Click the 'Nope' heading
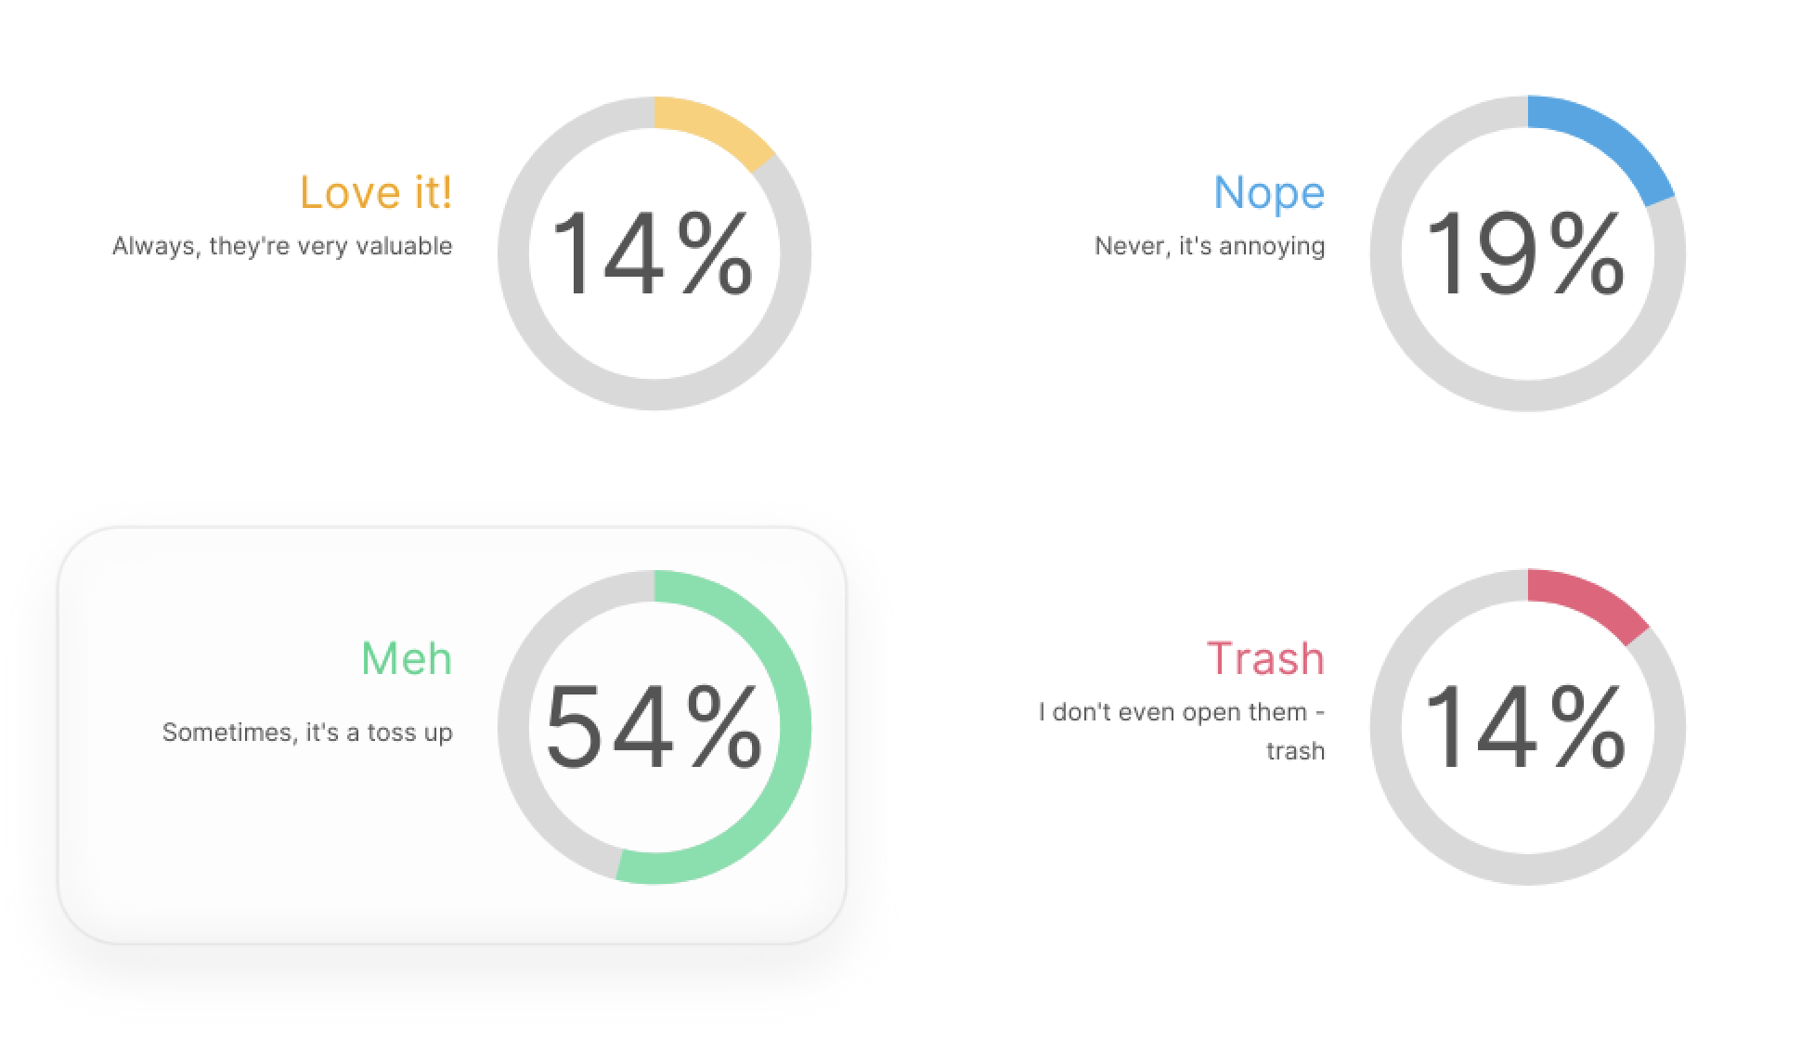1801x1051 pixels. pos(1269,193)
